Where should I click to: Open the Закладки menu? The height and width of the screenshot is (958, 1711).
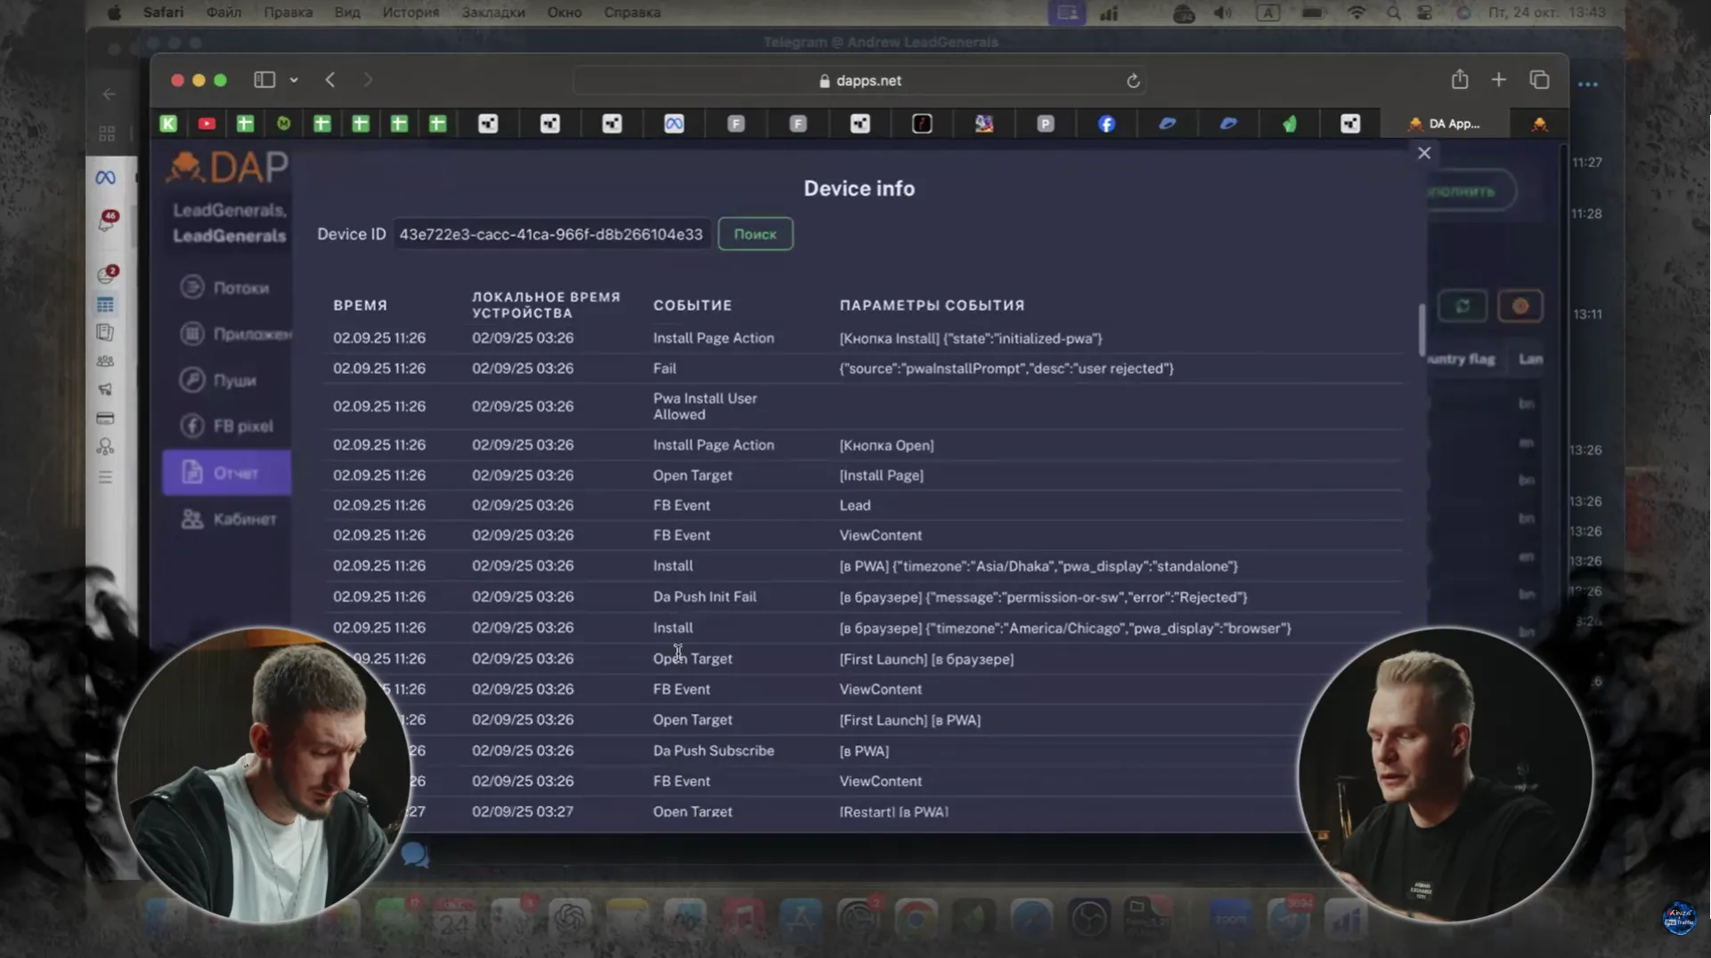[x=493, y=12]
